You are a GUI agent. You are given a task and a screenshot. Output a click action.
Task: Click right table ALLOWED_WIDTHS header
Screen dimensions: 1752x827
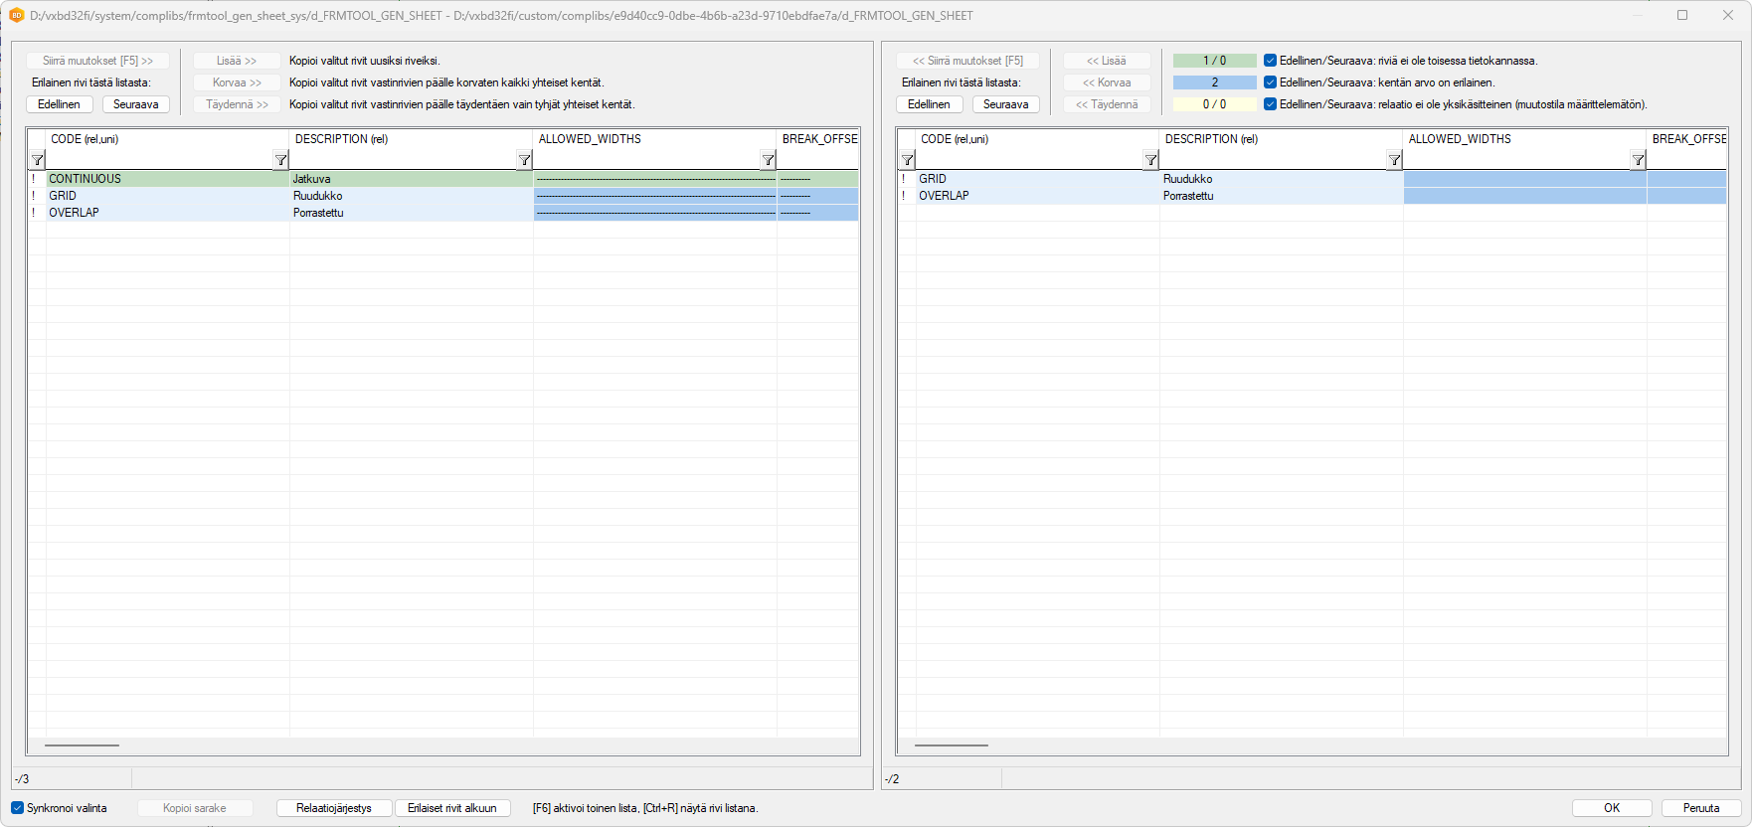(x=1524, y=139)
